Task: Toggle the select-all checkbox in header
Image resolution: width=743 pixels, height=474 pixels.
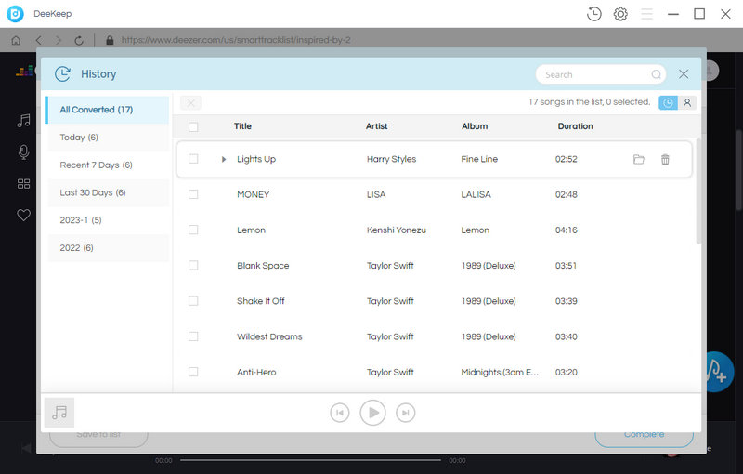Action: 193,126
